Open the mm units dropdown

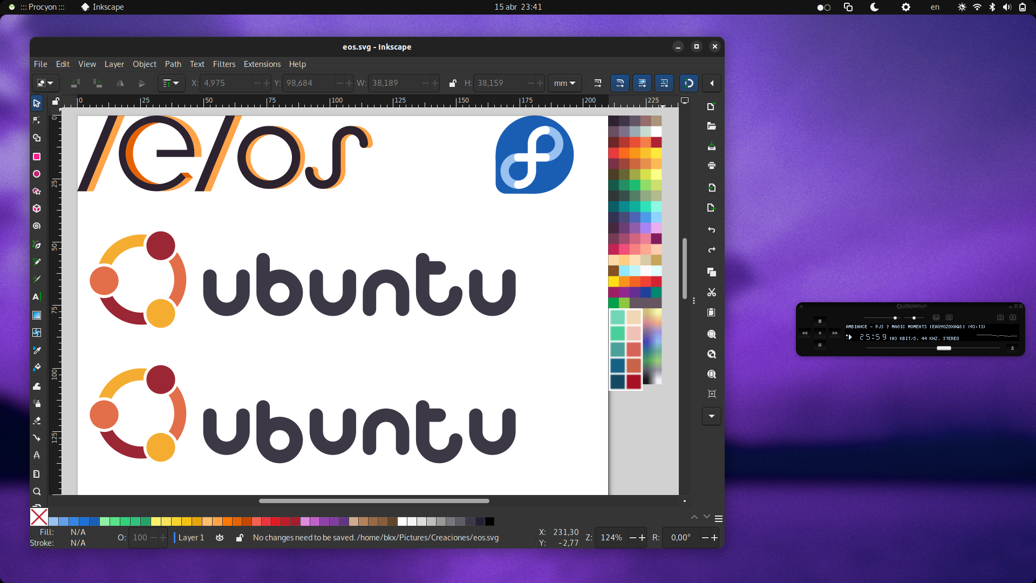coord(564,83)
